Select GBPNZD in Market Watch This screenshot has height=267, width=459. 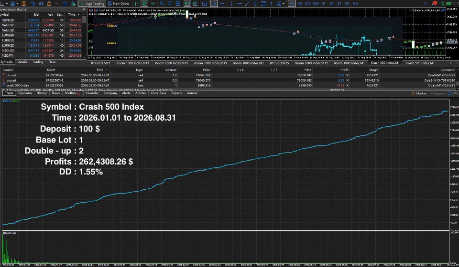(41, 20)
